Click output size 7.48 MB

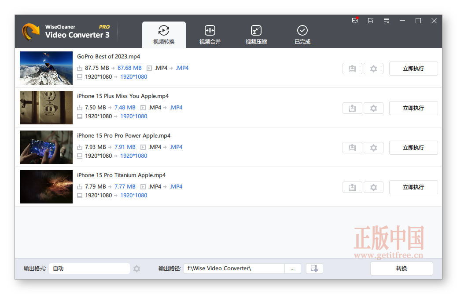tap(125, 108)
